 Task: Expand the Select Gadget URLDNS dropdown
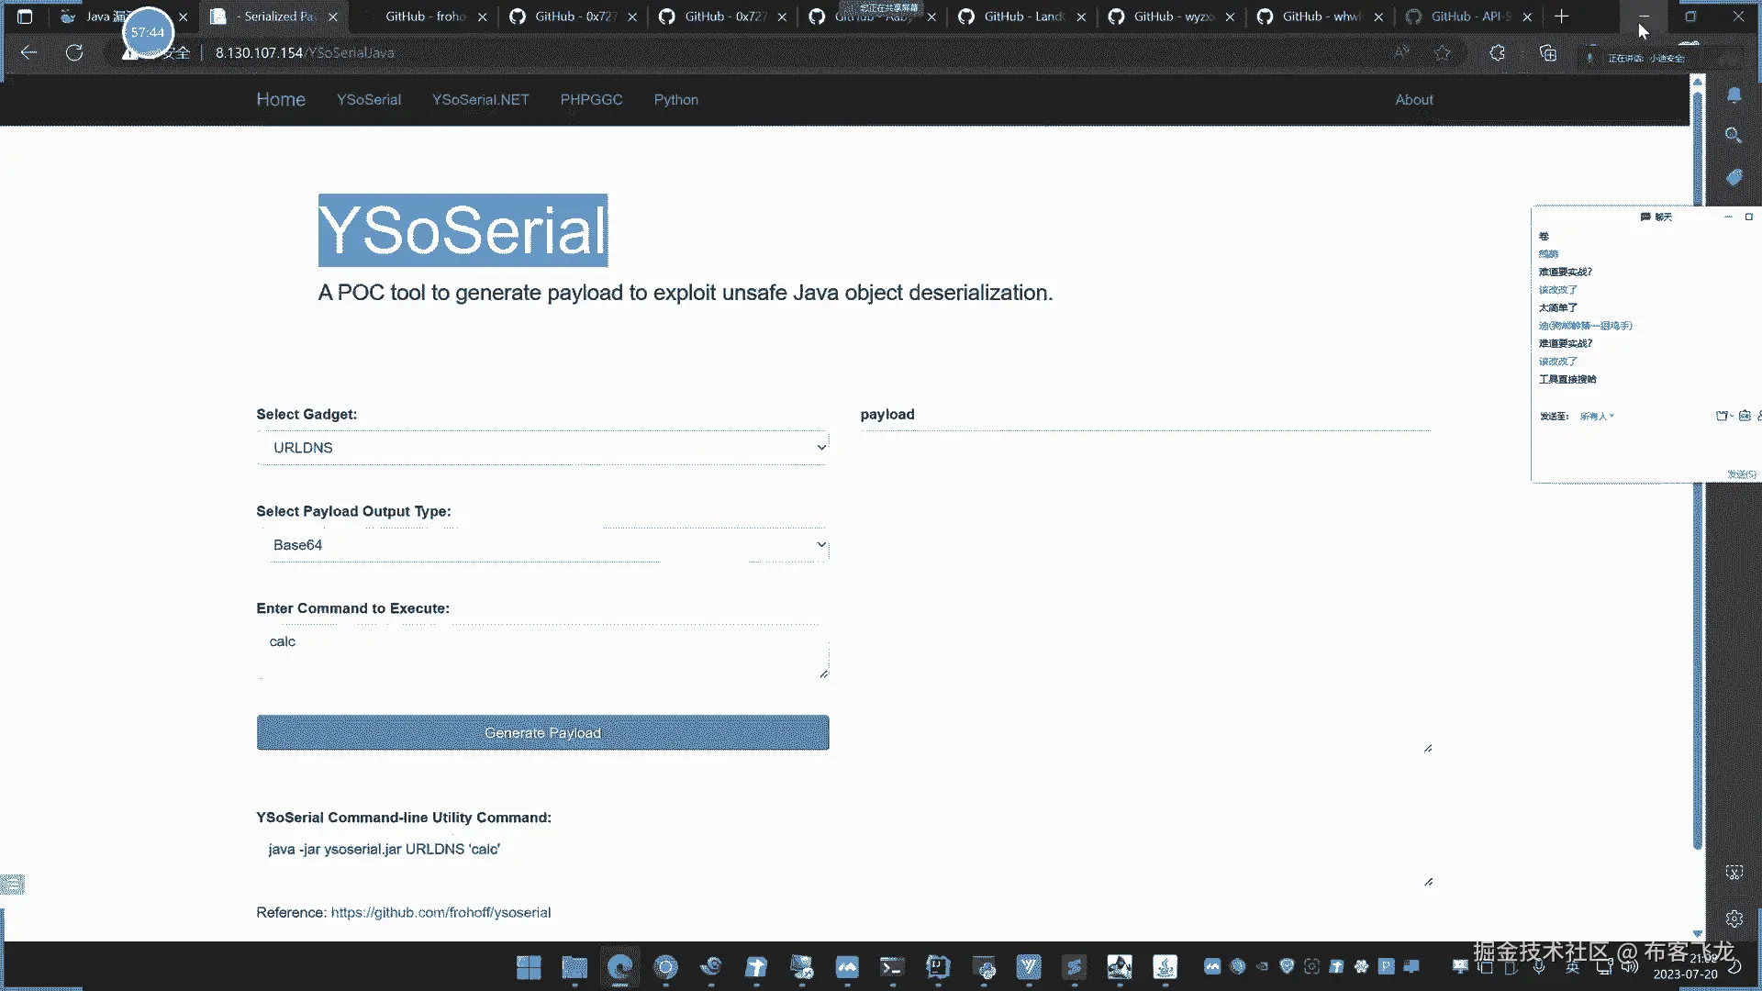coord(542,448)
